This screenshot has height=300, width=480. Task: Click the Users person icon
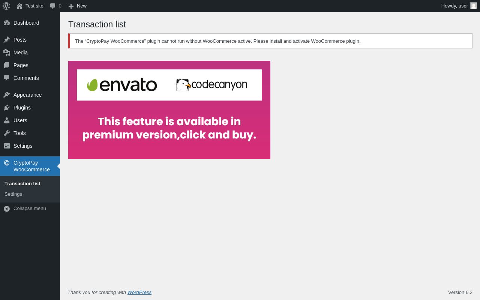7,120
